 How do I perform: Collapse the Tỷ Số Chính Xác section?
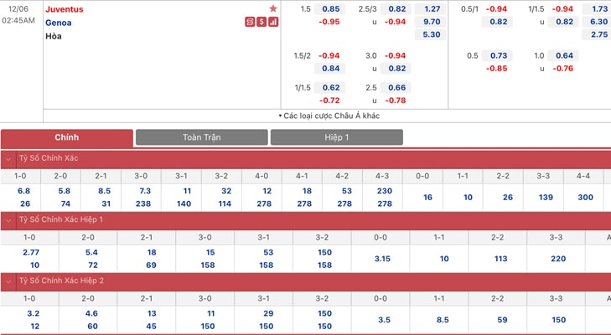pos(8,158)
